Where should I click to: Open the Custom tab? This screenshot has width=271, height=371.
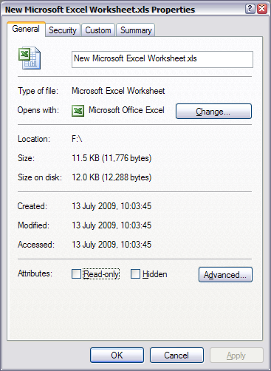(98, 30)
